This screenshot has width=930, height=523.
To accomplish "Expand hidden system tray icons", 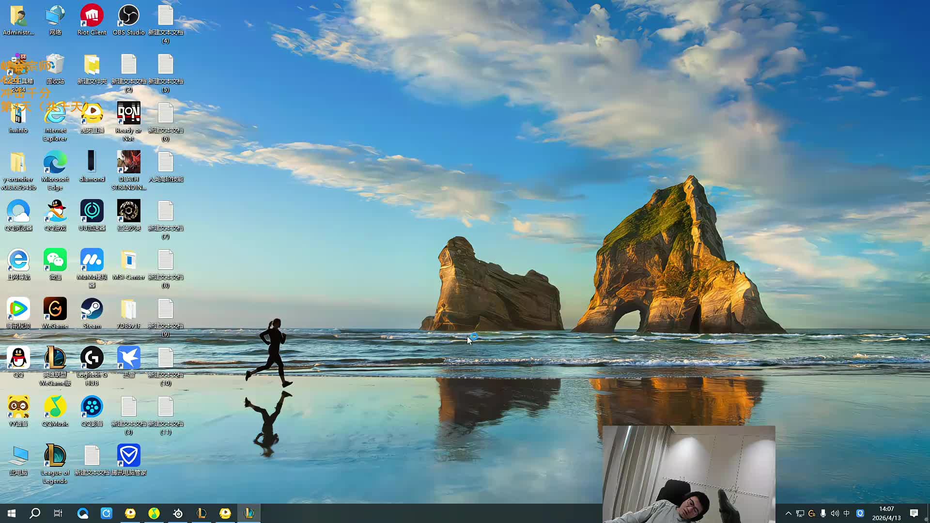I will pos(788,513).
